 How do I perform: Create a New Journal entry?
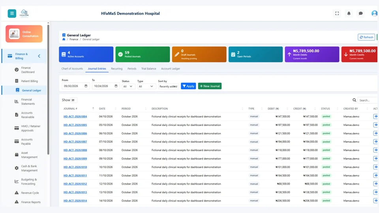tap(210, 86)
